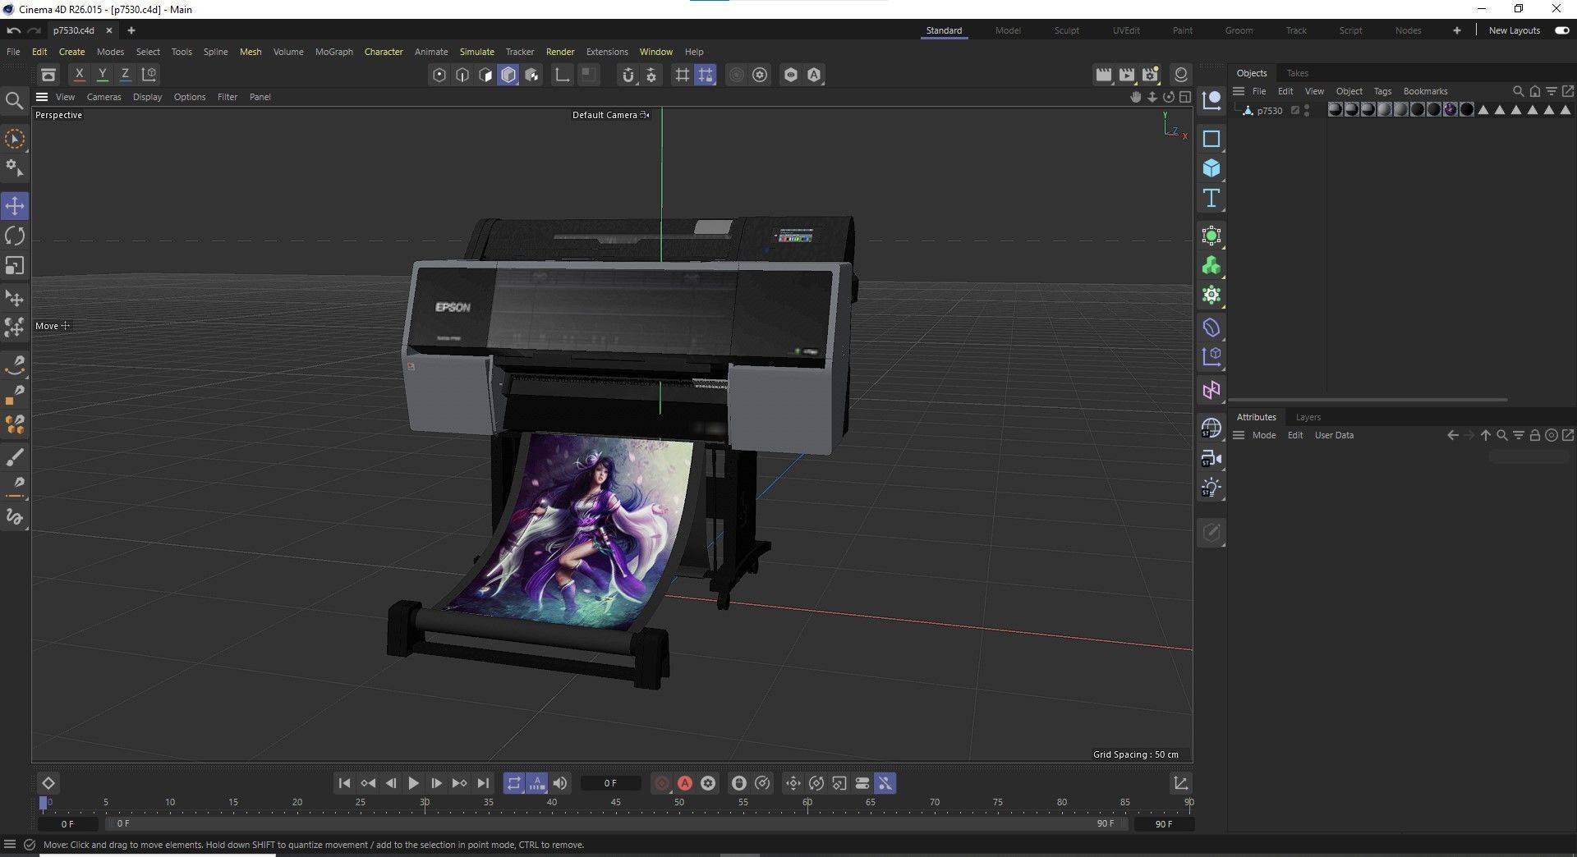Open the MoGraph menu
1577x857 pixels.
[334, 52]
